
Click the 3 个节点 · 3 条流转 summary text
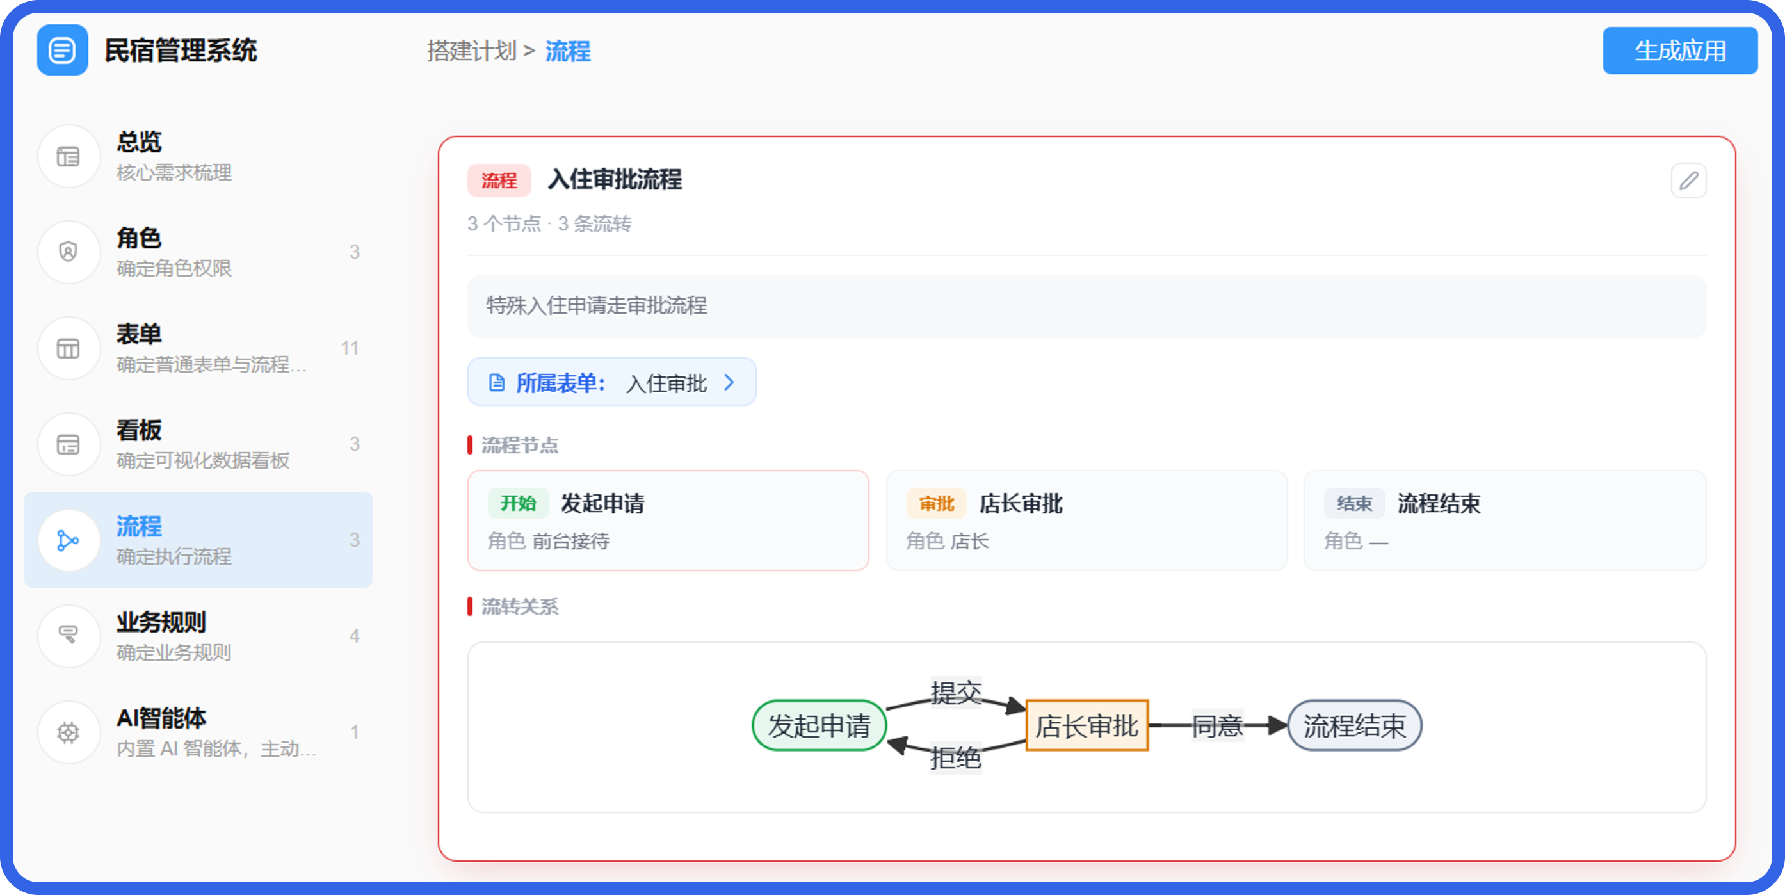(x=549, y=223)
